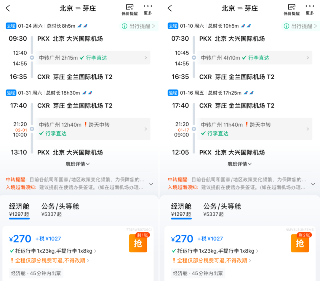Tap 去程 badge for 01-10 flight

tap(173, 26)
